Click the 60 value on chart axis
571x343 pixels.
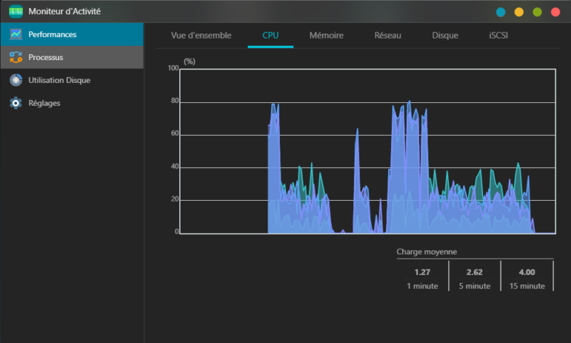click(175, 134)
